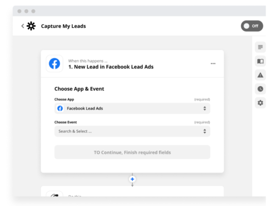
Task: Click the large Facebook icon in step header
Action: pos(55,63)
